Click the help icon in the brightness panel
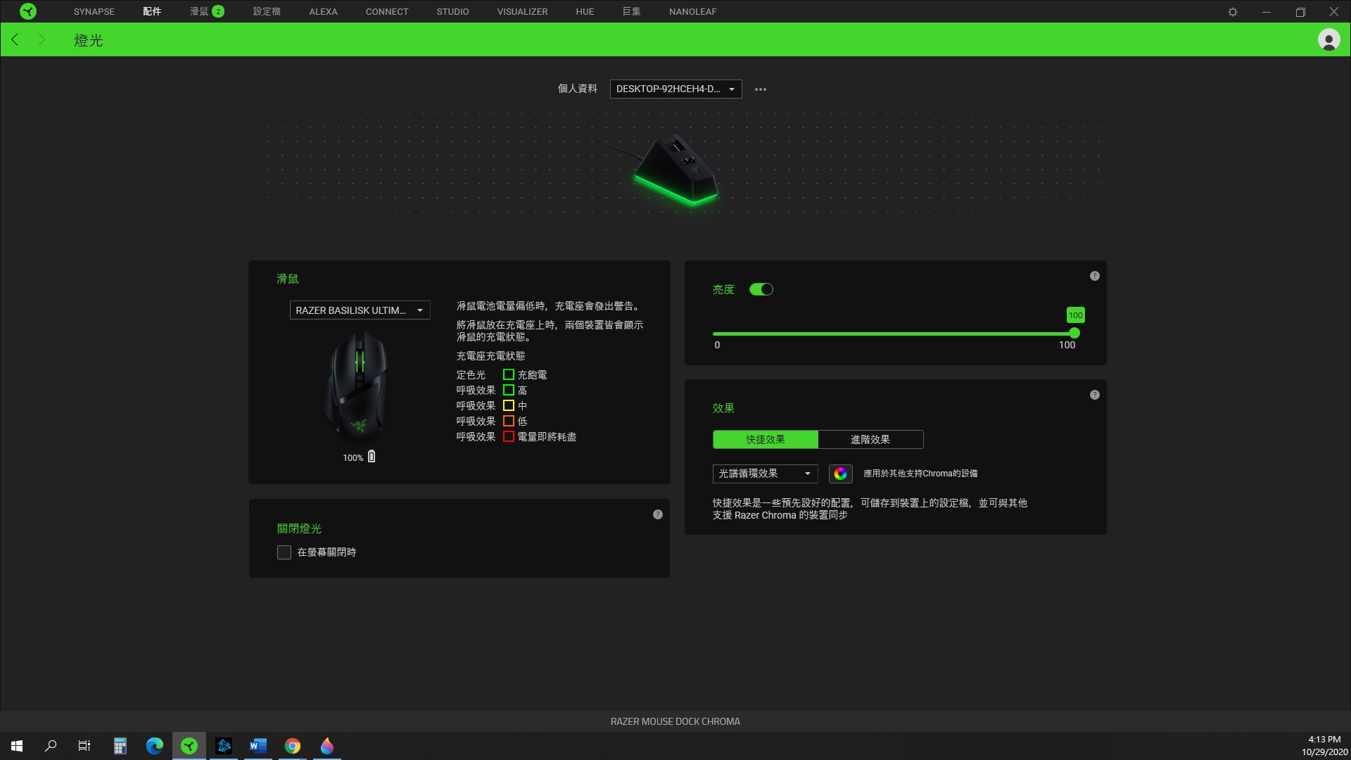This screenshot has width=1351, height=760. coord(1094,276)
